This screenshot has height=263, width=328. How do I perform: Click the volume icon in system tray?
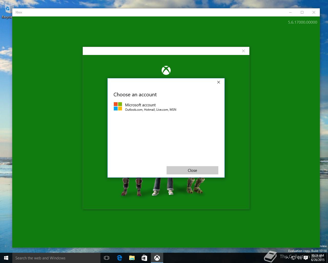point(300,258)
